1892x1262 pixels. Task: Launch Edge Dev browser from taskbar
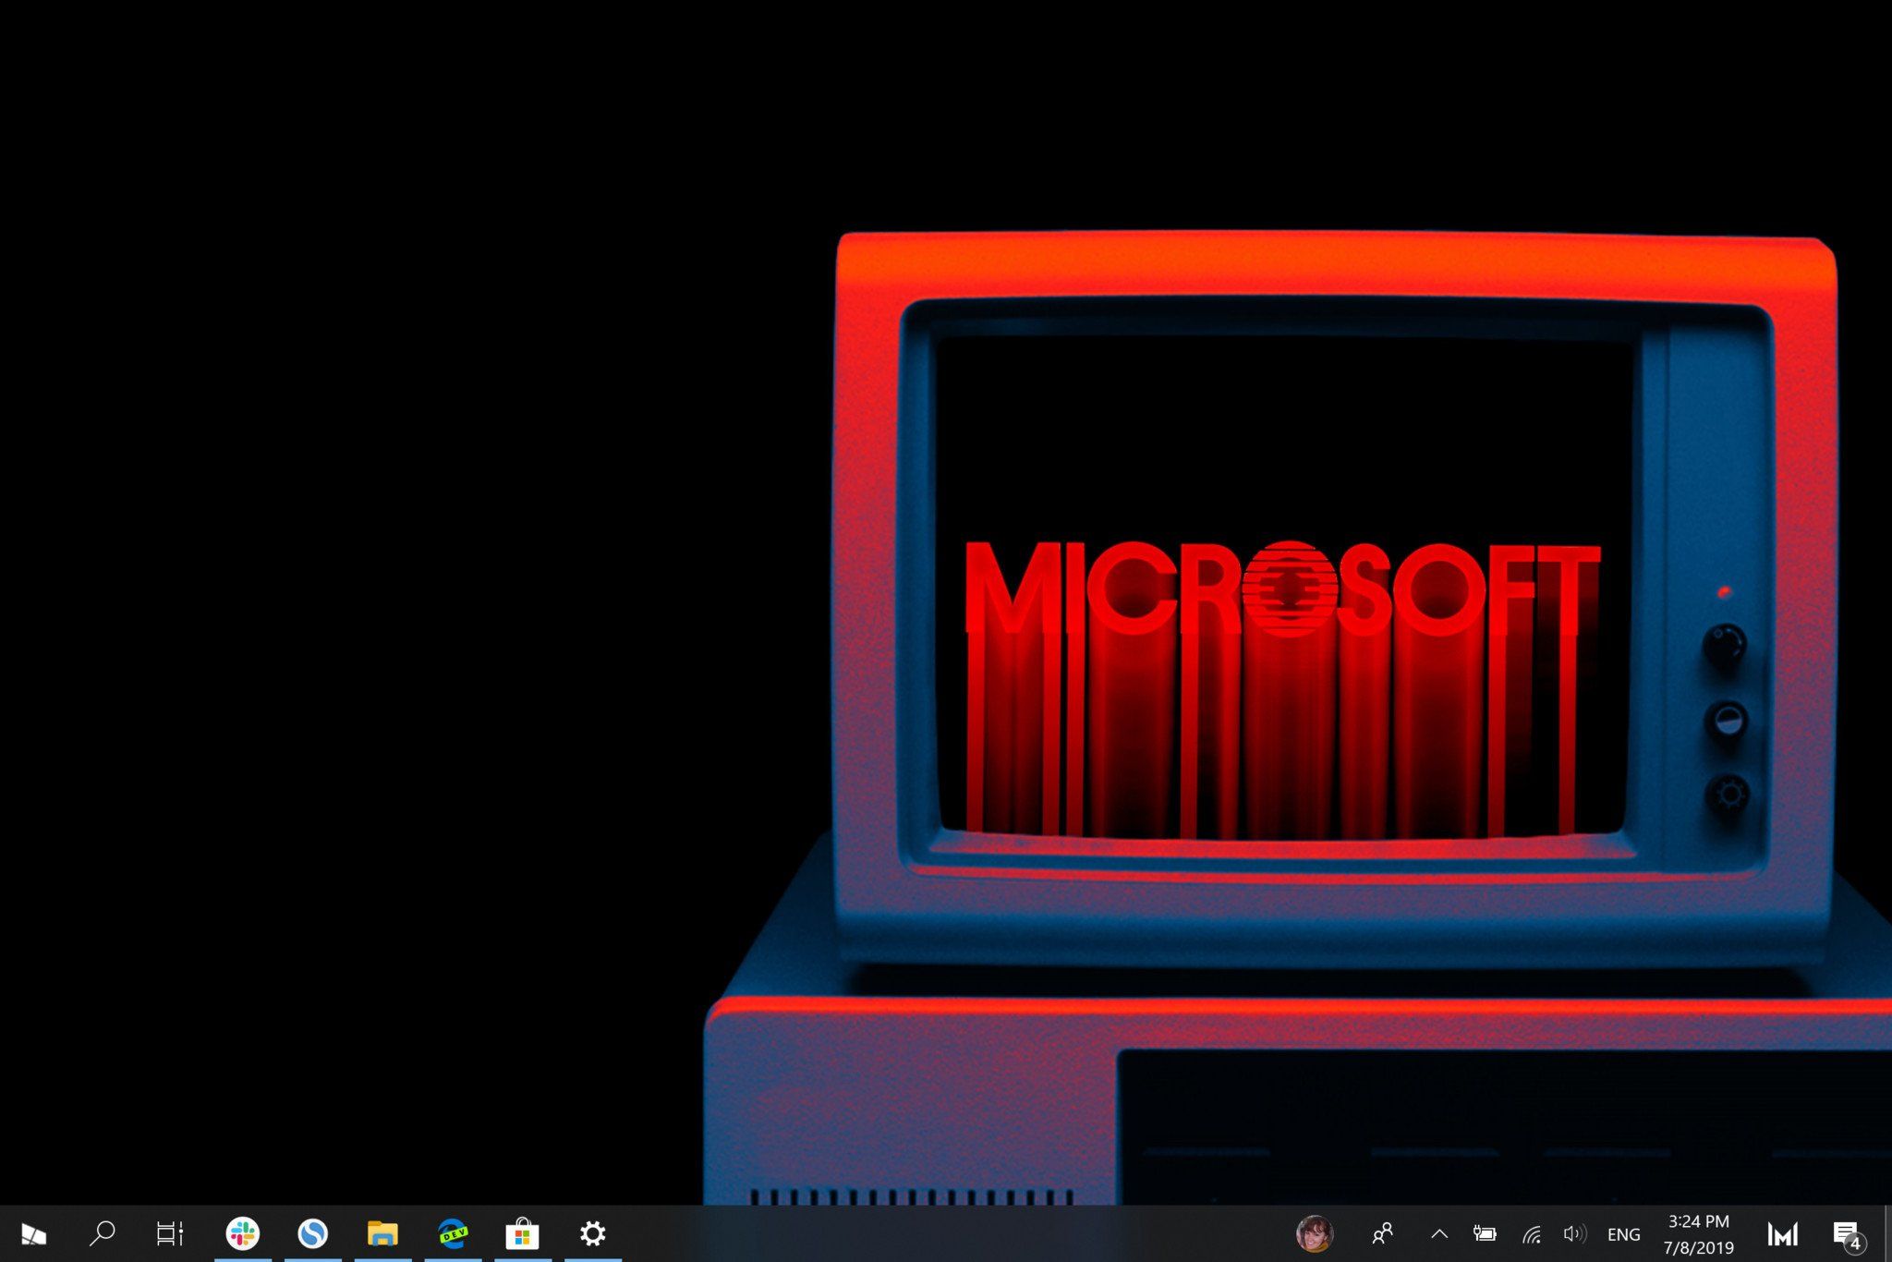(x=453, y=1233)
